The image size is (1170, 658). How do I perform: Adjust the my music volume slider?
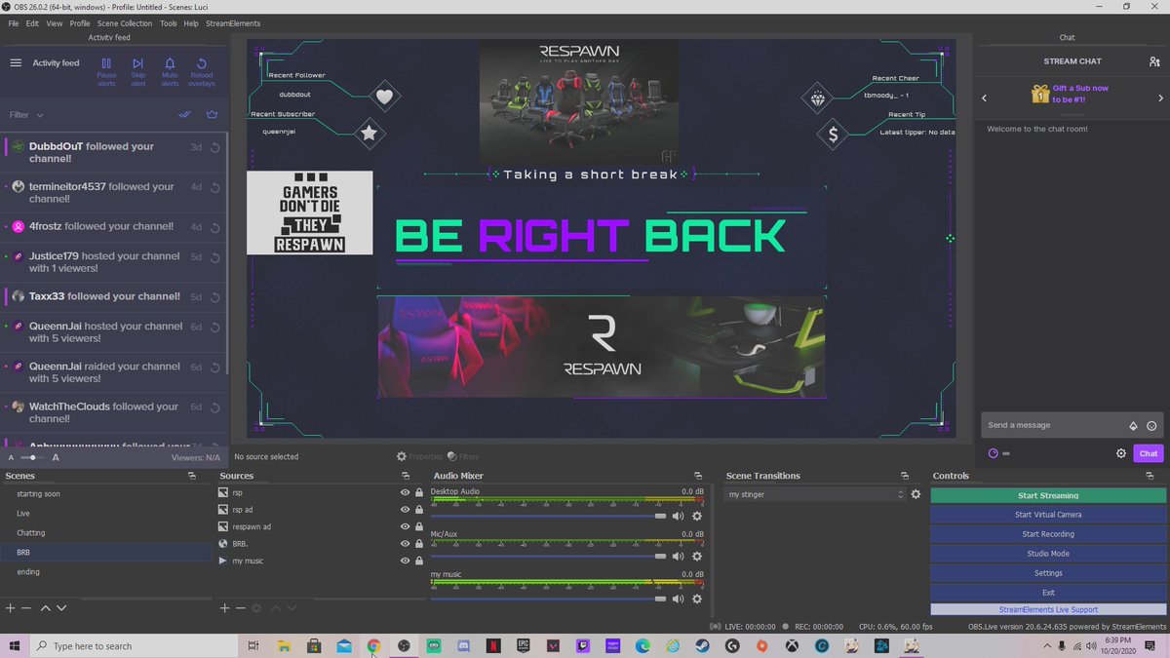tap(549, 599)
